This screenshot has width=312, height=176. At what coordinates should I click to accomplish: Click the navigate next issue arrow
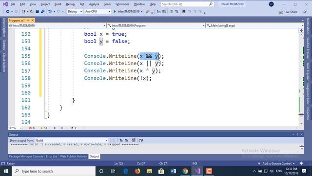62,128
